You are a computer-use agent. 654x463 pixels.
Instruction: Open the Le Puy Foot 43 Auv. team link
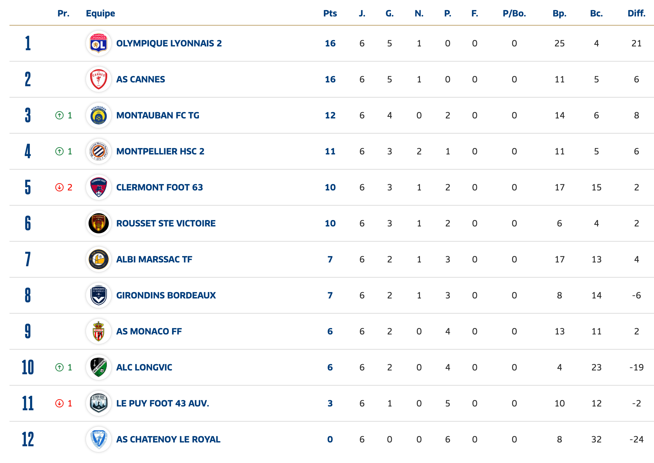coord(163,404)
